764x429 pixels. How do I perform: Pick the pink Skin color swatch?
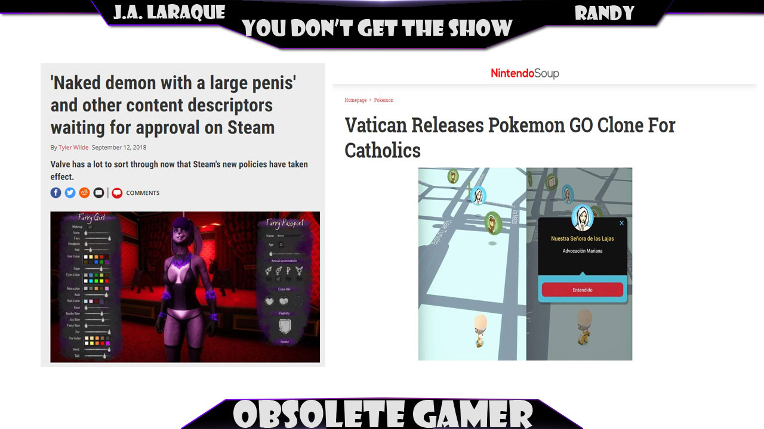106,288
